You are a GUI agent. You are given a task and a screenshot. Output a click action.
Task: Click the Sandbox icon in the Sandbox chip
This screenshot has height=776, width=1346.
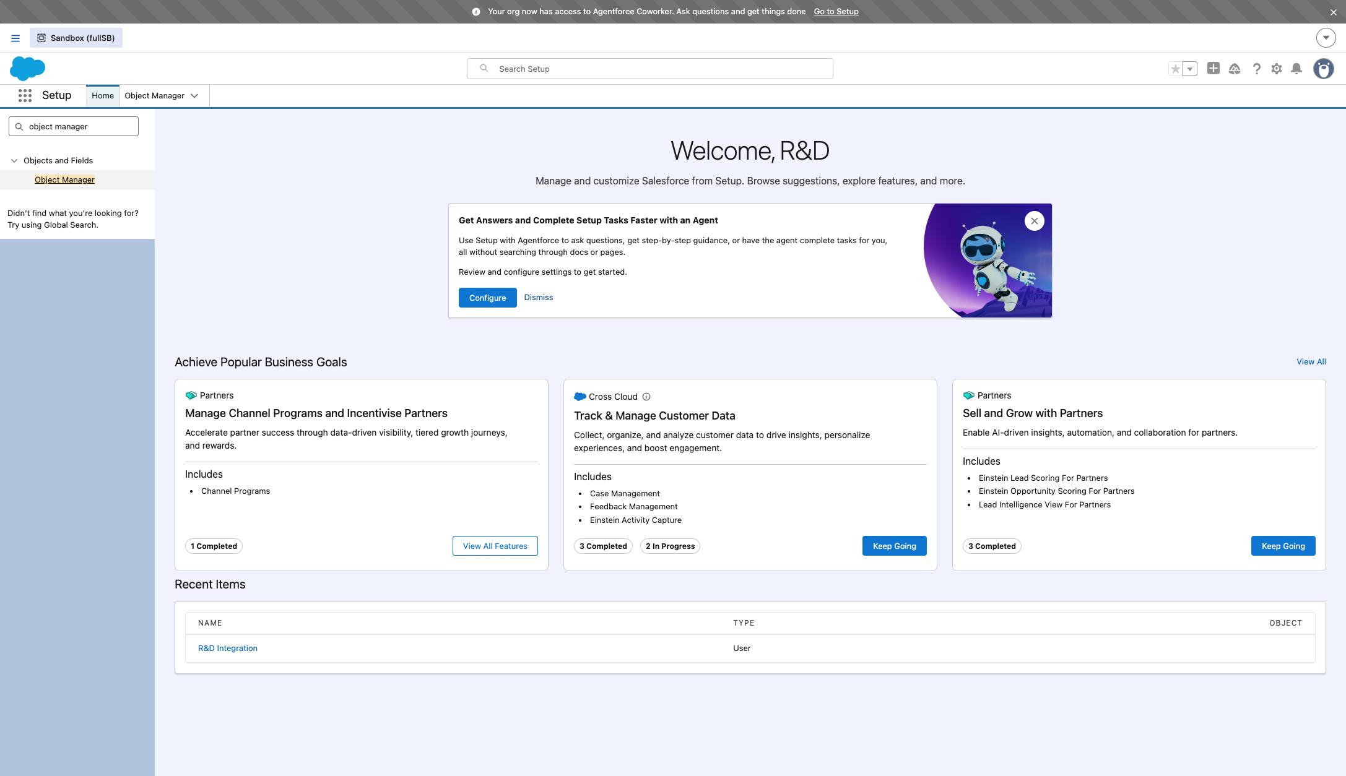click(x=41, y=38)
